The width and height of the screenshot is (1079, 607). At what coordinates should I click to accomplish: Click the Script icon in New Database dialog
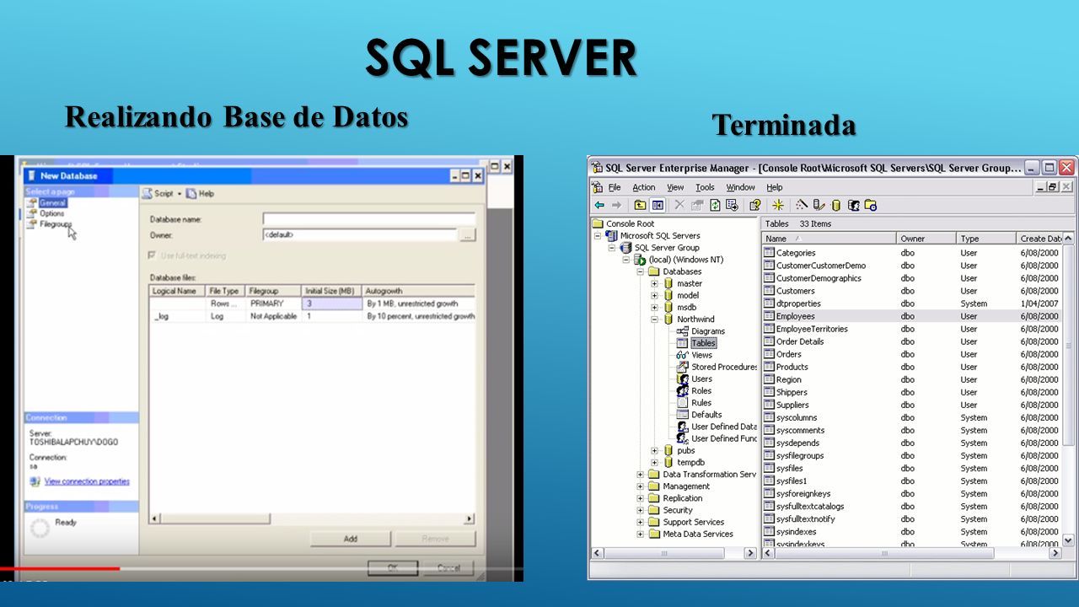point(147,193)
